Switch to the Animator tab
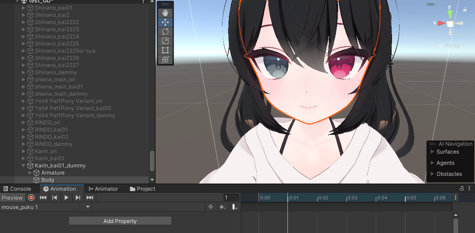This screenshot has width=475, height=233. coord(103,189)
